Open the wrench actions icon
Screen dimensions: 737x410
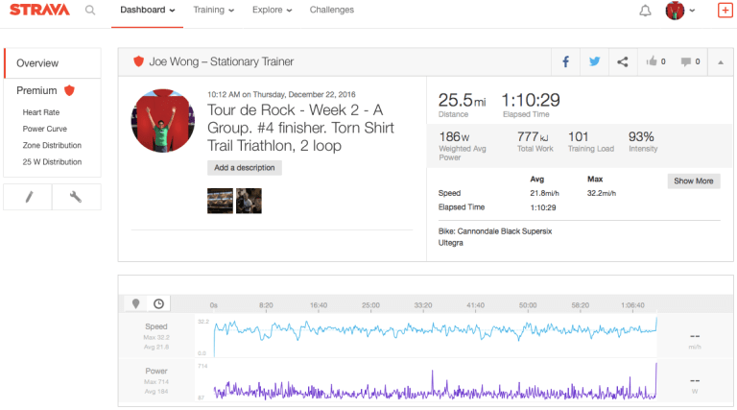point(77,197)
